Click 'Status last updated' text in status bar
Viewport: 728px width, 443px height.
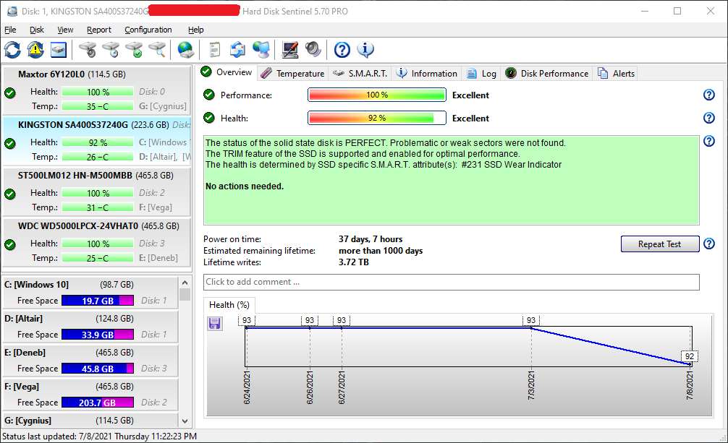(x=99, y=436)
